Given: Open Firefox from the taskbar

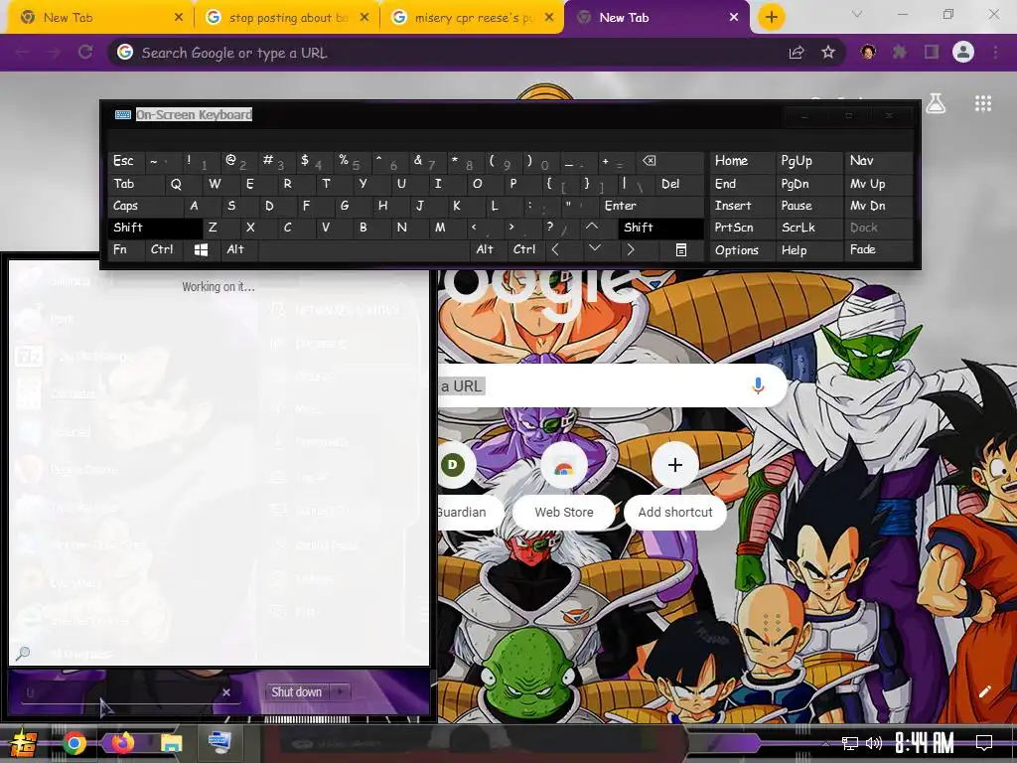Looking at the screenshot, I should pos(122,742).
